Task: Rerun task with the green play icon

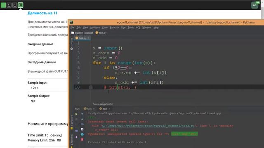Action: [x=76, y=114]
